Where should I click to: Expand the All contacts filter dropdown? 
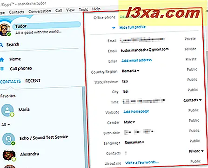coord(6,124)
